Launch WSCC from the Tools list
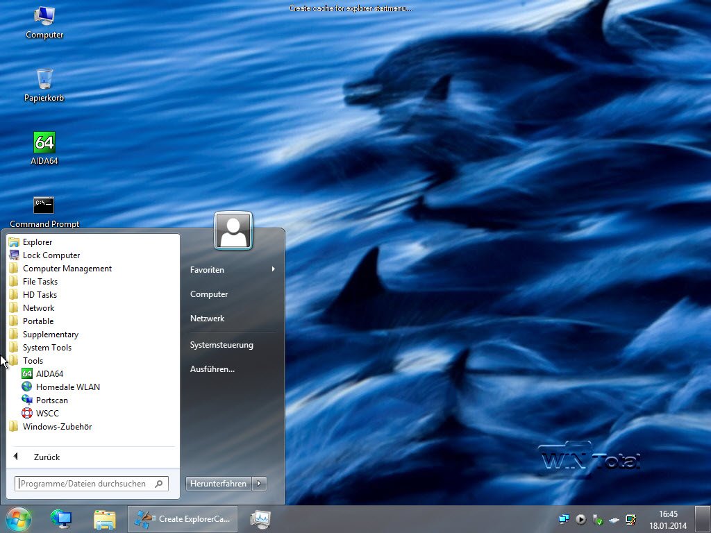This screenshot has height=533, width=711. point(47,414)
